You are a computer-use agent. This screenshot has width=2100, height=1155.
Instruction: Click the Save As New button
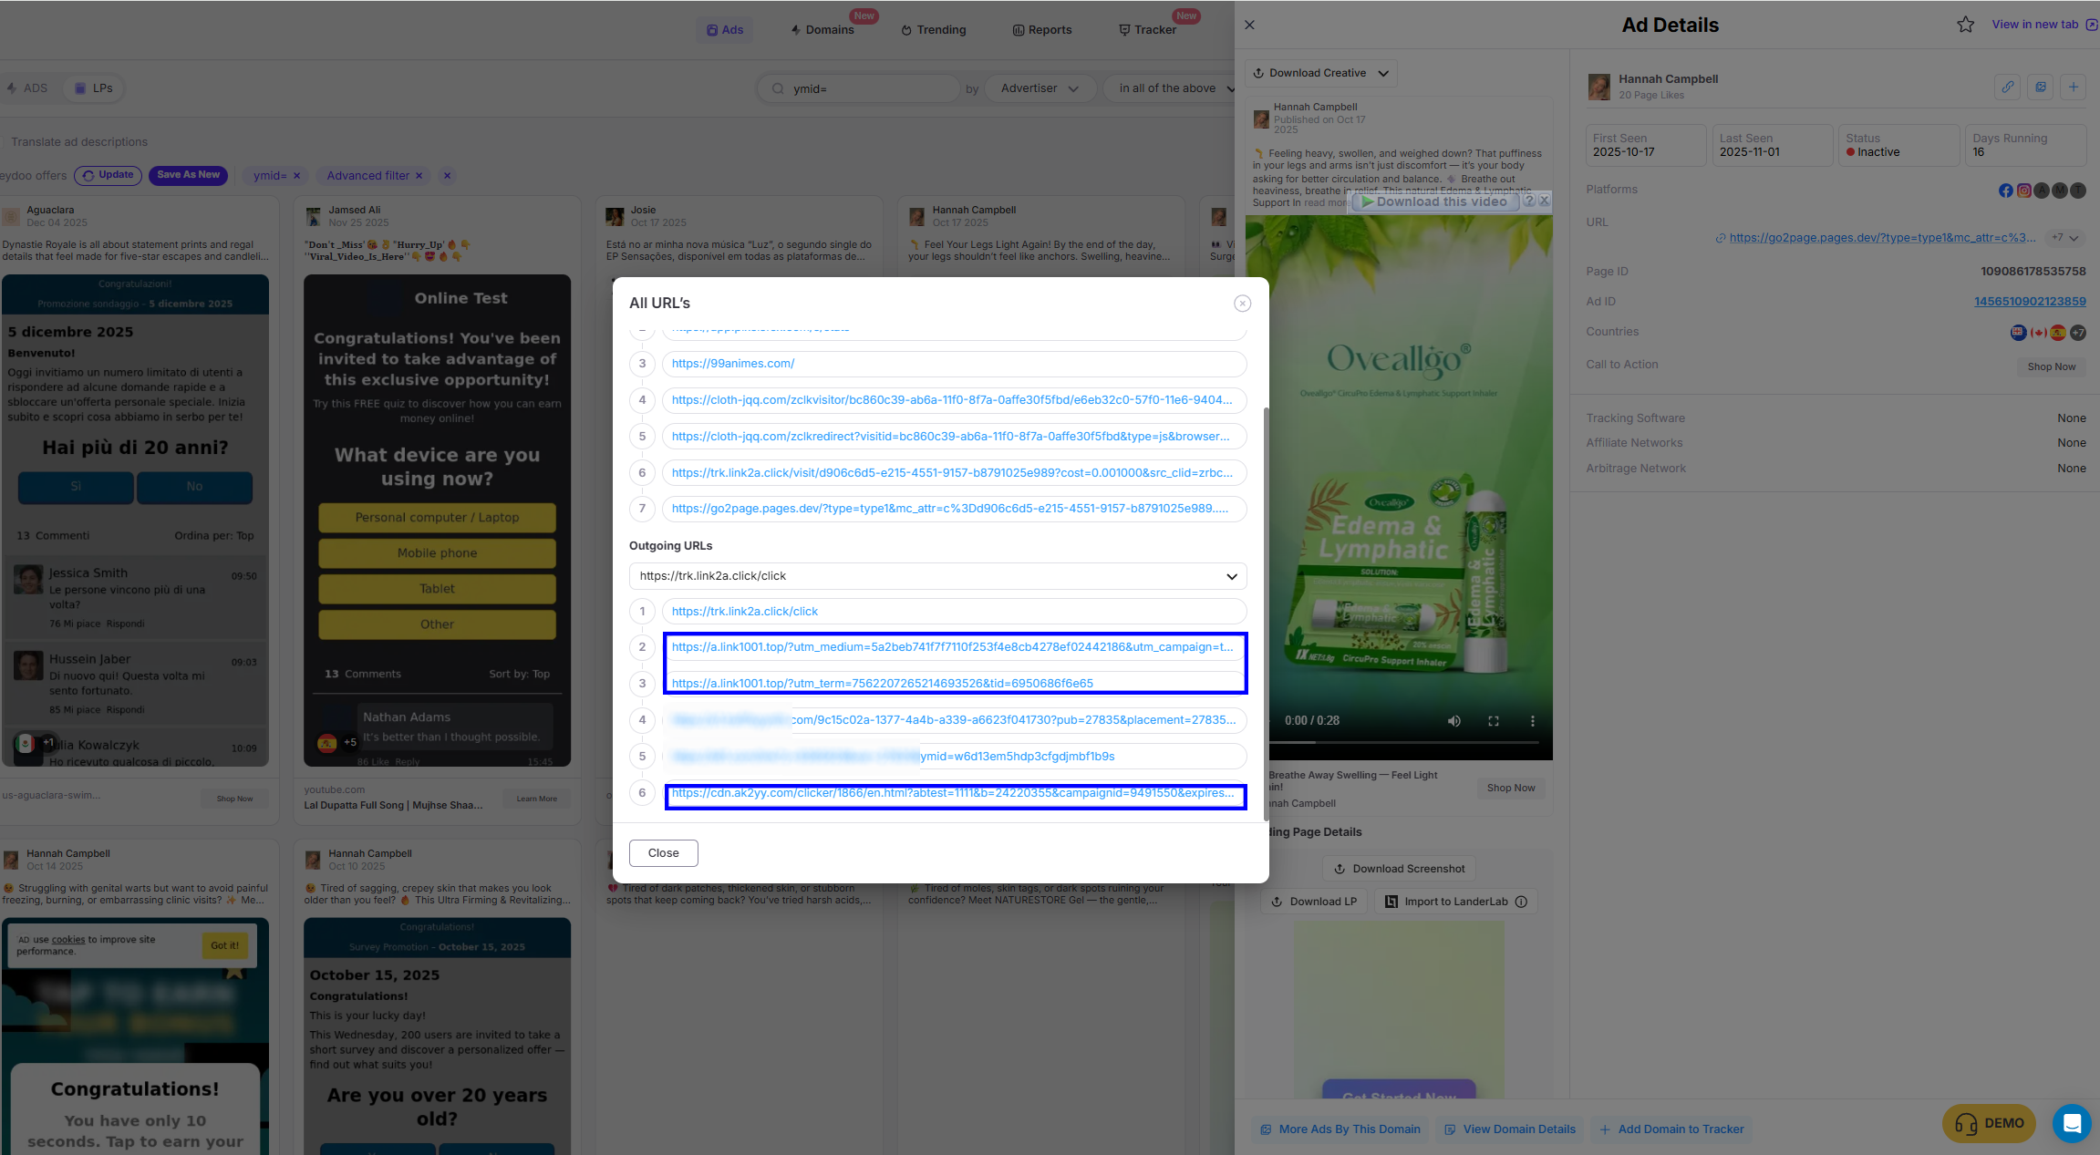coord(188,175)
